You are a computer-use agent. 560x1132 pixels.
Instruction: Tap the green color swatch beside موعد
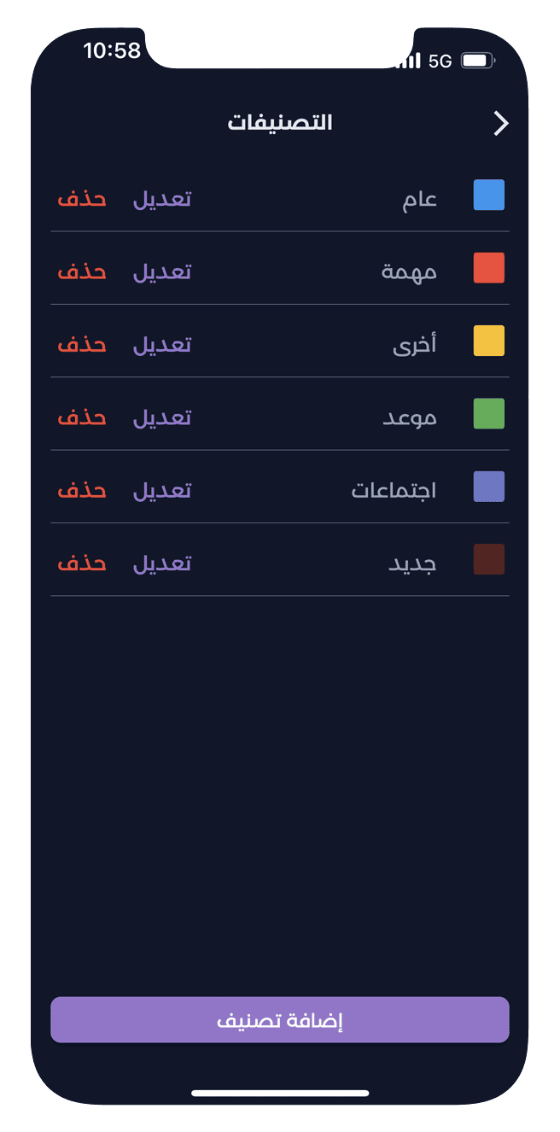pyautogui.click(x=488, y=413)
